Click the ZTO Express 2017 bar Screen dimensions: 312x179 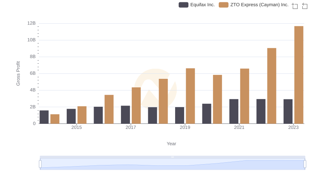point(136,105)
